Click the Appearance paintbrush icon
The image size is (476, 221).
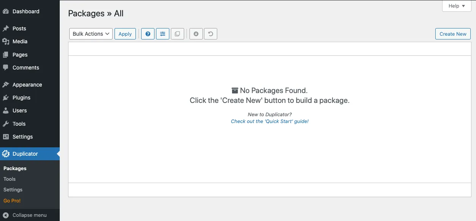6,85
